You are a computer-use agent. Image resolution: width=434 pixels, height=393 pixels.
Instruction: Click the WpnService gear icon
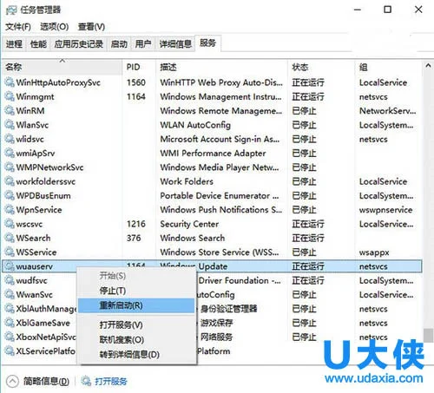10,210
